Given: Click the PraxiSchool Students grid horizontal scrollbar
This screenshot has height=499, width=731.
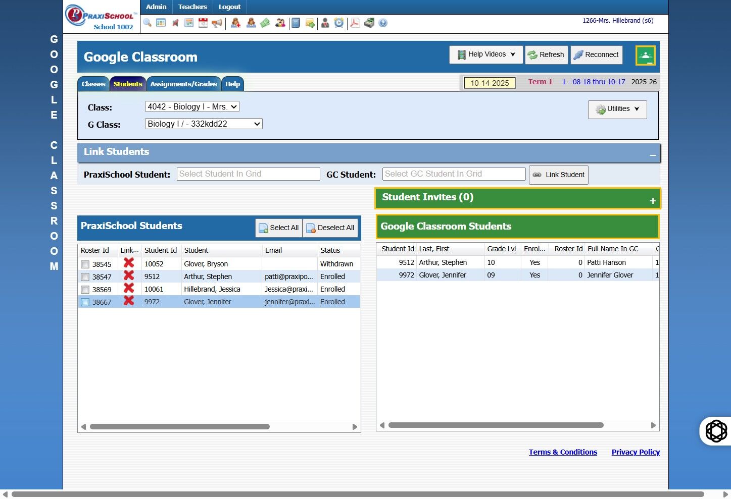Looking at the screenshot, I should 179,427.
